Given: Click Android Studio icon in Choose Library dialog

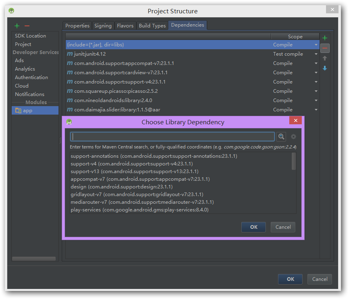Looking at the screenshot, I should 69,122.
